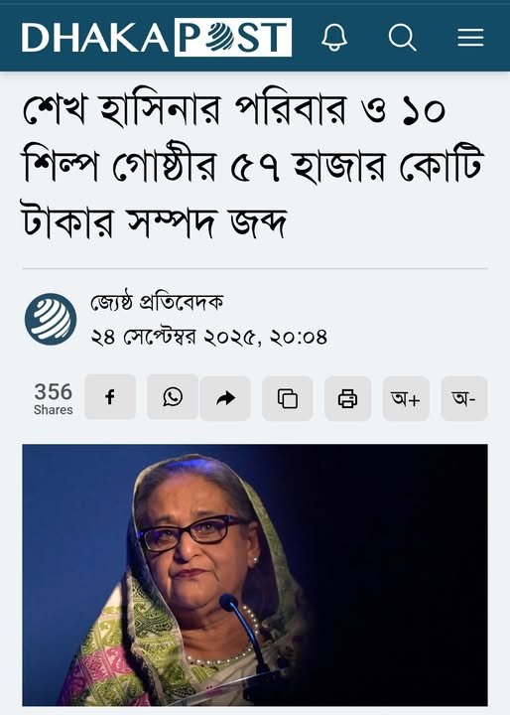The height and width of the screenshot is (715, 510).
Task: Open author page জ্যেষ্ঠ প্রতিবেদক
Action: coord(157,302)
